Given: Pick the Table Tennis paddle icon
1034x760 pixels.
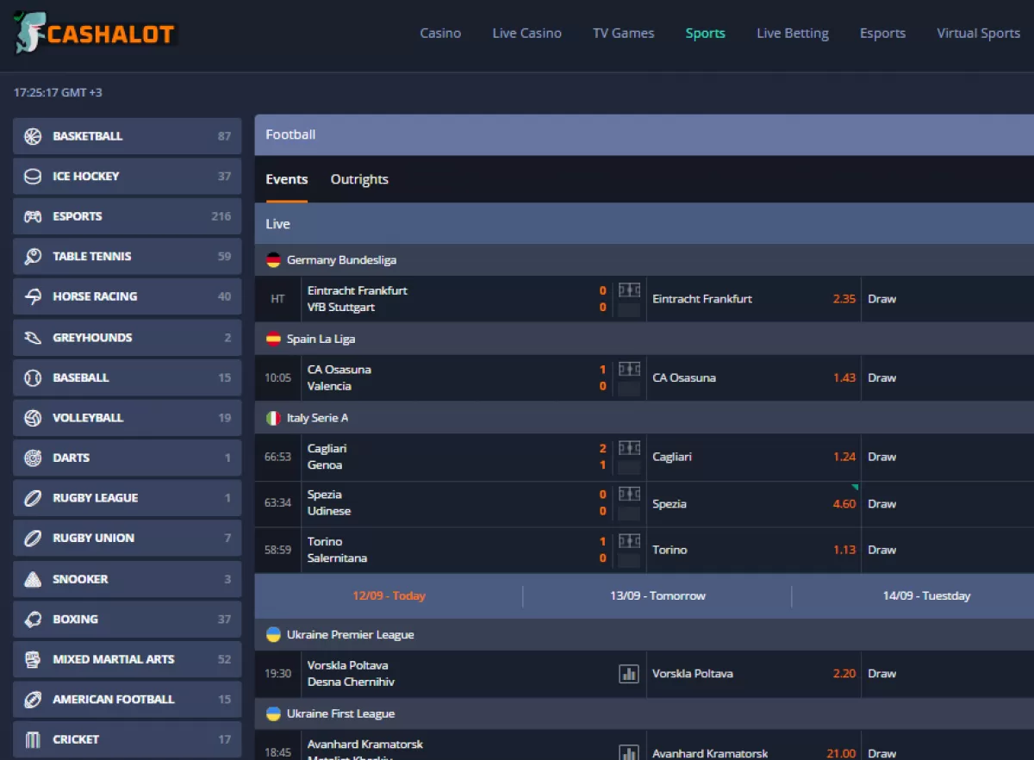Looking at the screenshot, I should pos(33,257).
